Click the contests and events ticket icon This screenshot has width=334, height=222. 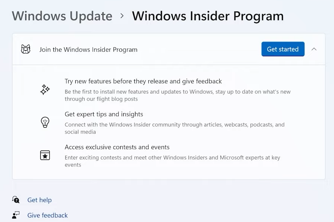point(45,155)
